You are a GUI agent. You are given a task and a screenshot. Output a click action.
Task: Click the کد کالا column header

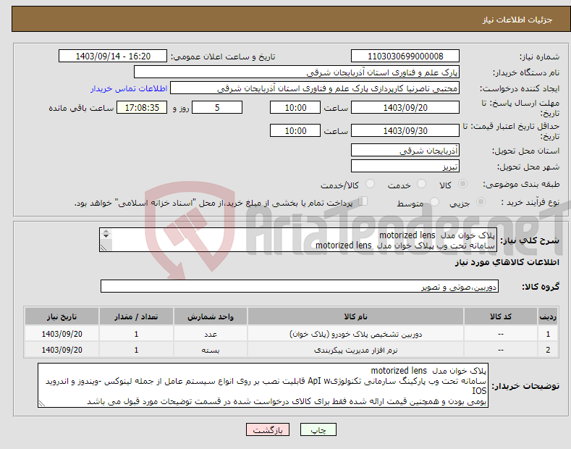point(500,316)
